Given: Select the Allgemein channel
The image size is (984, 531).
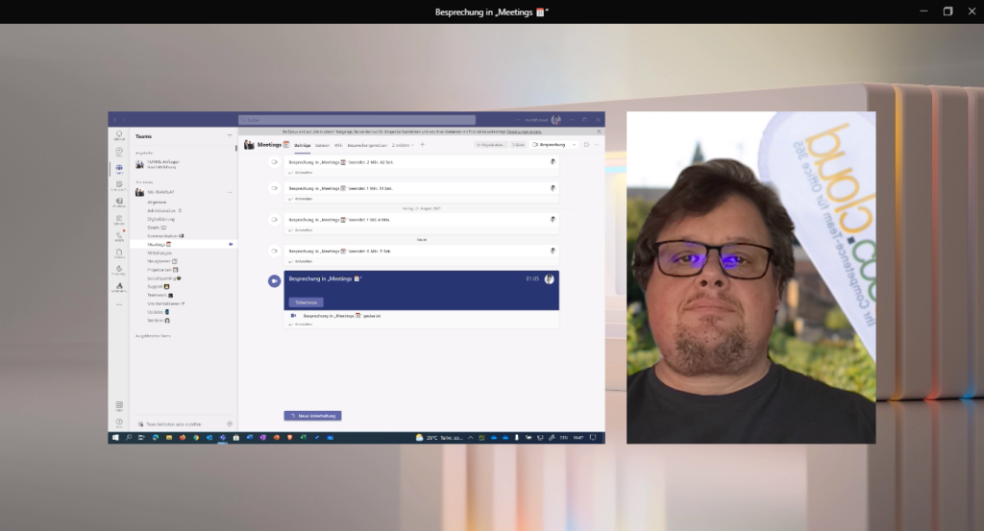Looking at the screenshot, I should (157, 202).
